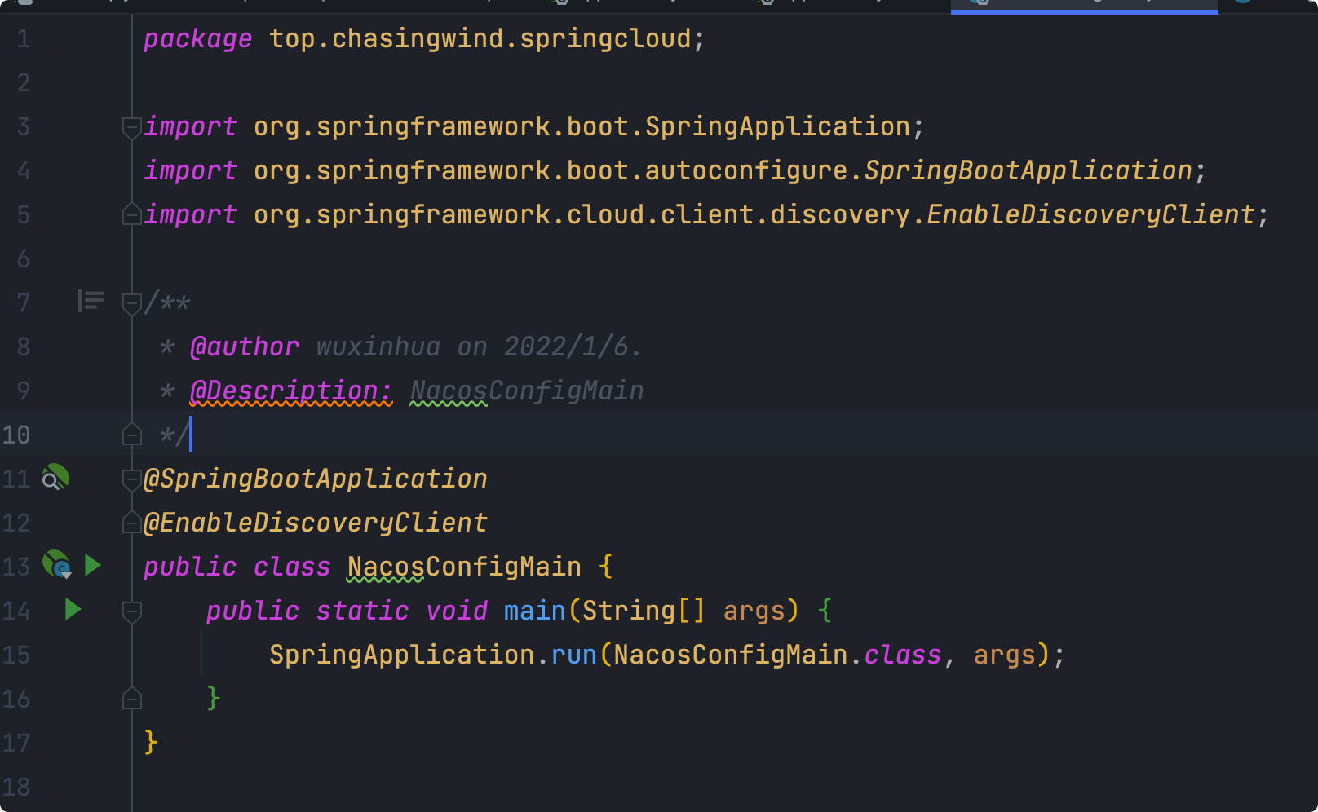Click the author name wuxinhua
This screenshot has width=1318, height=812.
[x=378, y=347]
